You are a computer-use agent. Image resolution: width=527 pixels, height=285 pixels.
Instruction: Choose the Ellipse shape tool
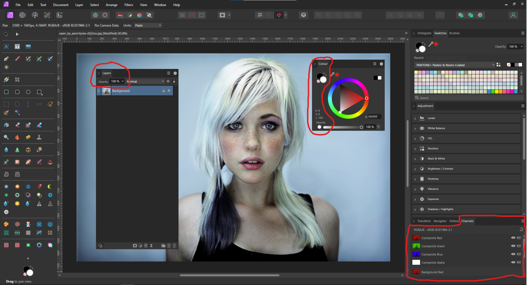[x=28, y=92]
